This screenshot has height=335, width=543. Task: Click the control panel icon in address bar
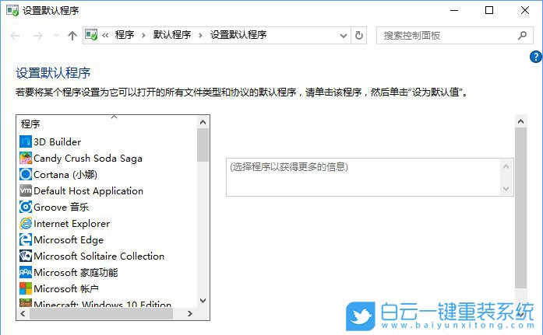point(91,35)
